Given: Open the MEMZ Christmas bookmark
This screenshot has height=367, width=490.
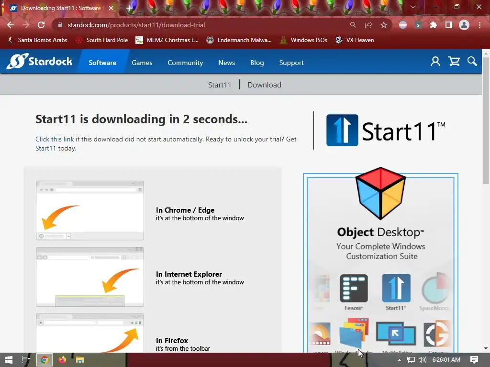Looking at the screenshot, I should [167, 40].
